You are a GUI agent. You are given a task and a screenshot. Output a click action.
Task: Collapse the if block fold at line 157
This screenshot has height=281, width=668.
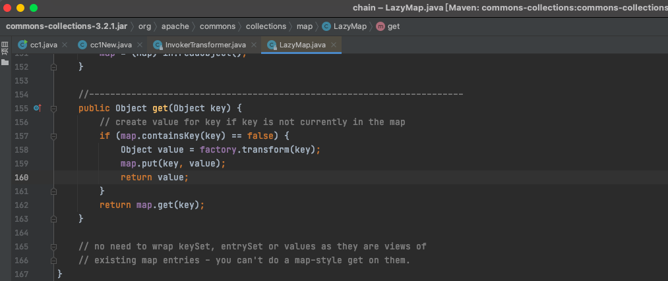53,136
